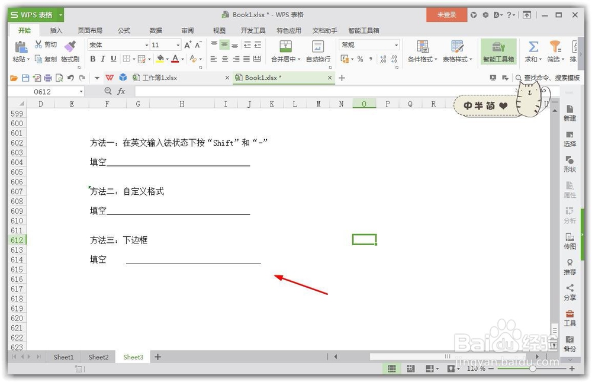Open the font size dropdown
This screenshot has height=382, width=592.
(x=178, y=44)
